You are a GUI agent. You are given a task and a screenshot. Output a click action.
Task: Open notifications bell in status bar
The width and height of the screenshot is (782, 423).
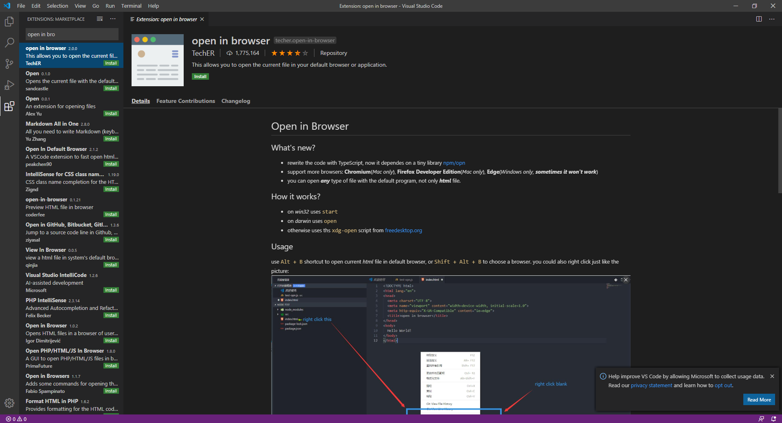(x=773, y=419)
